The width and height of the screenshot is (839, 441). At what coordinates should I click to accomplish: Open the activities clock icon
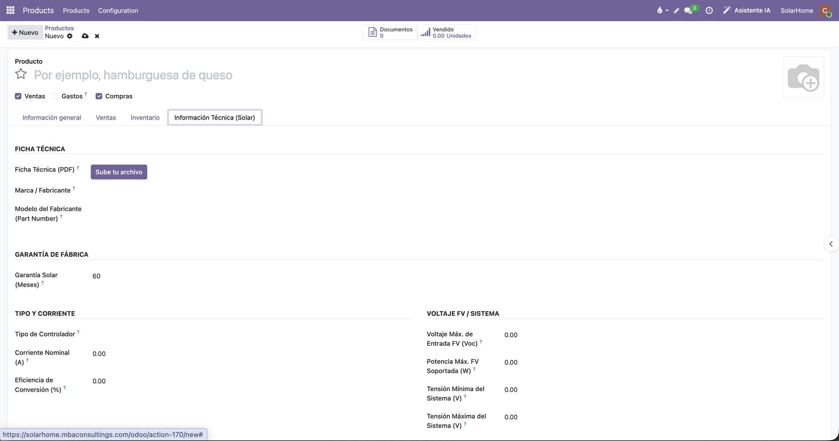709,10
